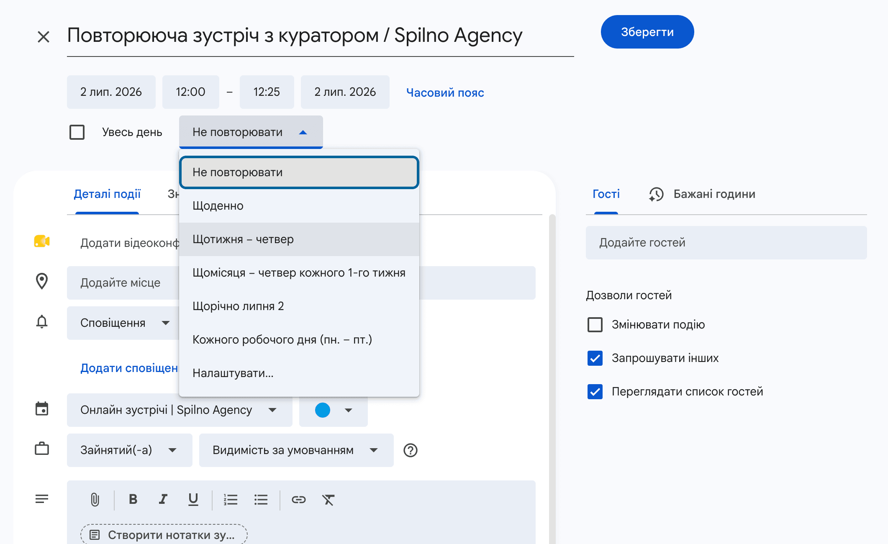Tick the Увесь день checkbox
This screenshot has width=888, height=544.
point(77,132)
